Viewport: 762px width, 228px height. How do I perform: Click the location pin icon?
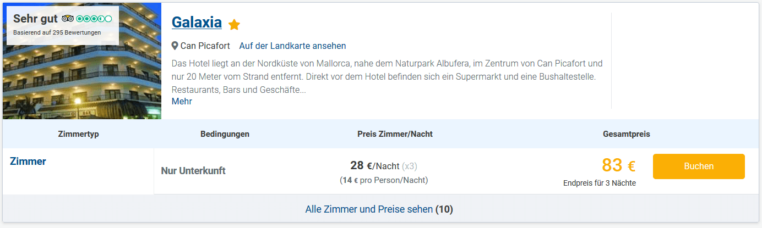click(175, 46)
